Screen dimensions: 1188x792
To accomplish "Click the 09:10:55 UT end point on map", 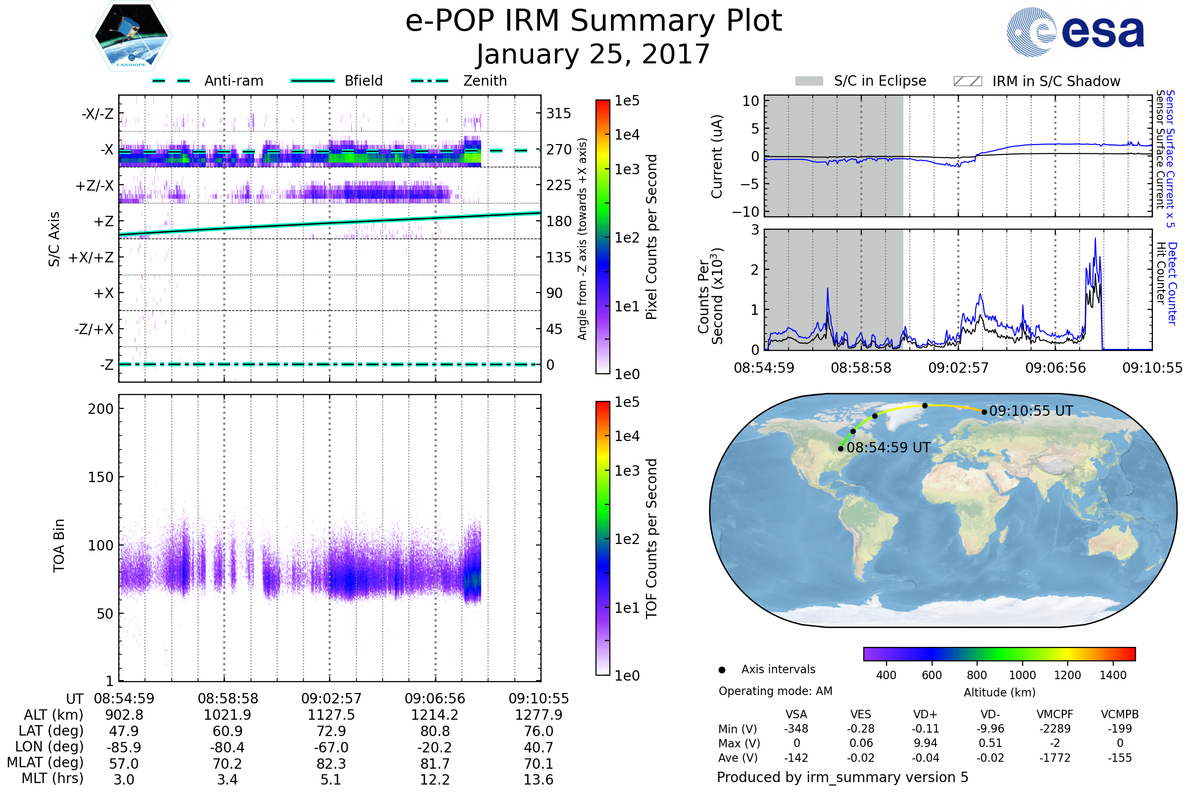I will [984, 412].
